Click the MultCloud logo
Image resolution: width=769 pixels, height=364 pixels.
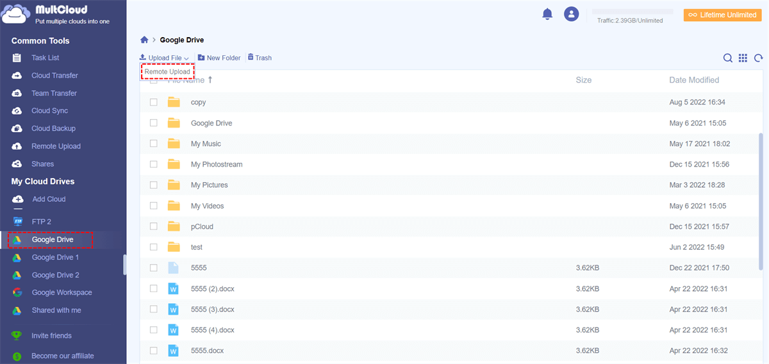pyautogui.click(x=56, y=14)
